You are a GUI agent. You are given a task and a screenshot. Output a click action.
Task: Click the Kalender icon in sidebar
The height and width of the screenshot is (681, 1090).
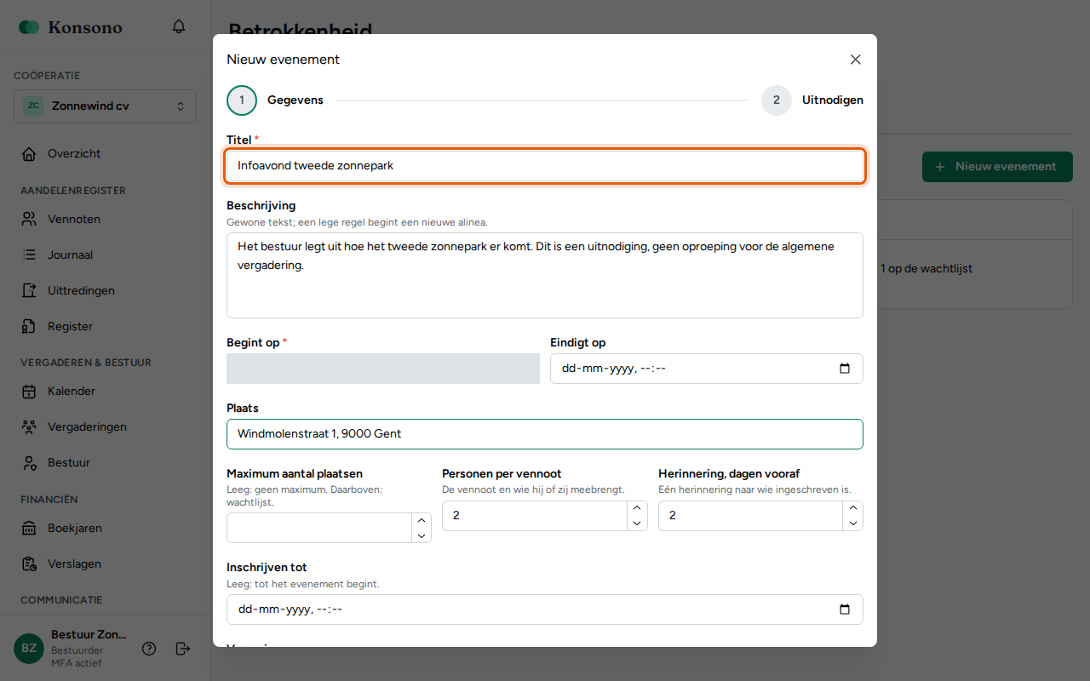point(30,392)
